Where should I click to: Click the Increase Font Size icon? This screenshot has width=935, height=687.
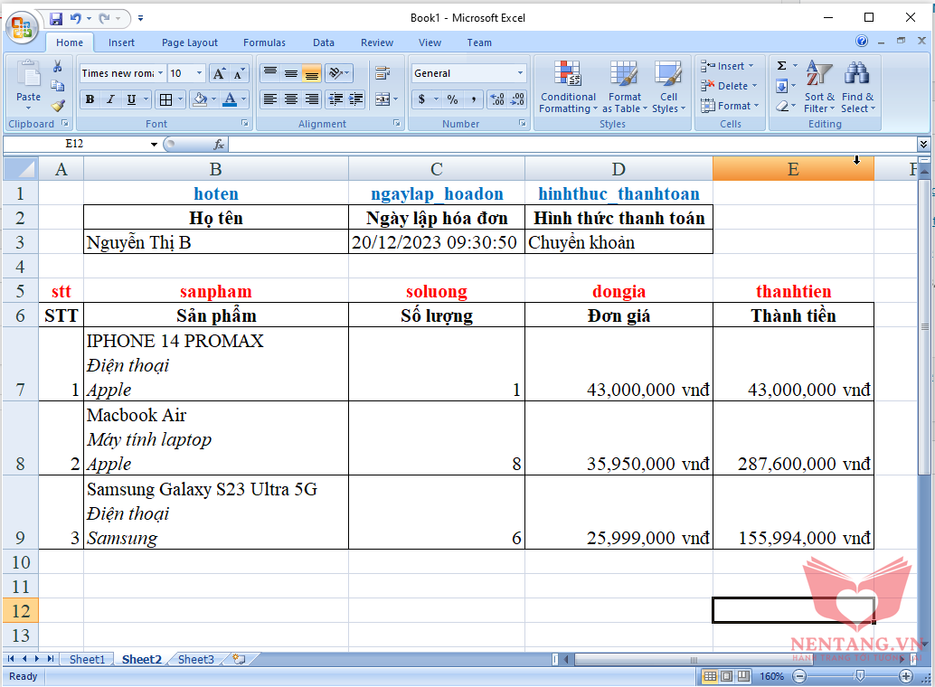click(x=220, y=73)
